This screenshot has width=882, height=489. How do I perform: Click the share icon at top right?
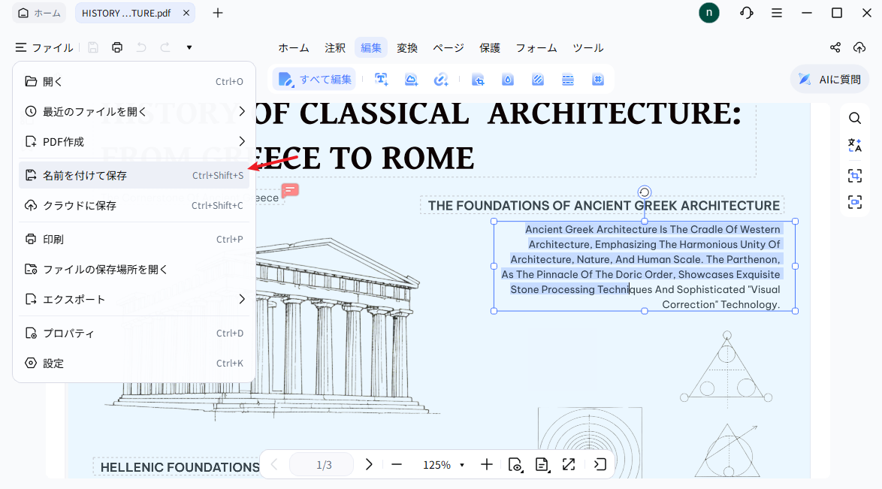(x=835, y=48)
